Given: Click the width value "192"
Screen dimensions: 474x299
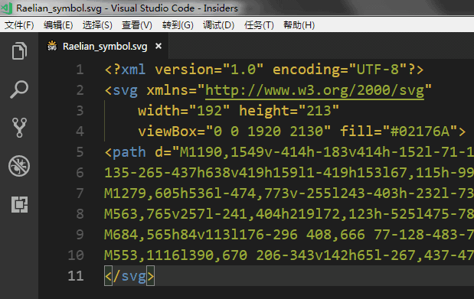Looking at the screenshot, I should coord(209,111).
